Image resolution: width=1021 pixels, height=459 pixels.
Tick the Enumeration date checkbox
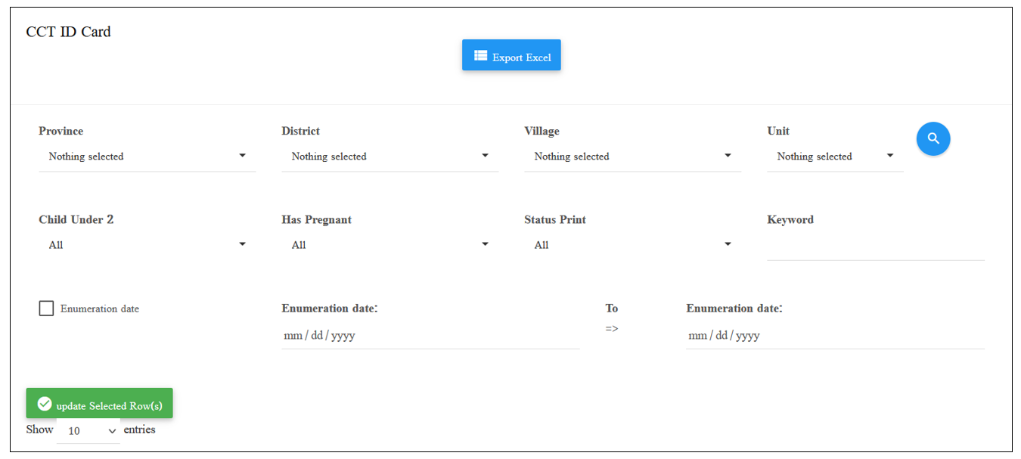click(x=46, y=309)
